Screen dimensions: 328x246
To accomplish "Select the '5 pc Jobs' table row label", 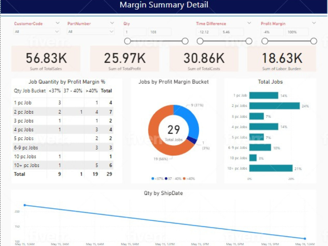I will click(x=24, y=138).
